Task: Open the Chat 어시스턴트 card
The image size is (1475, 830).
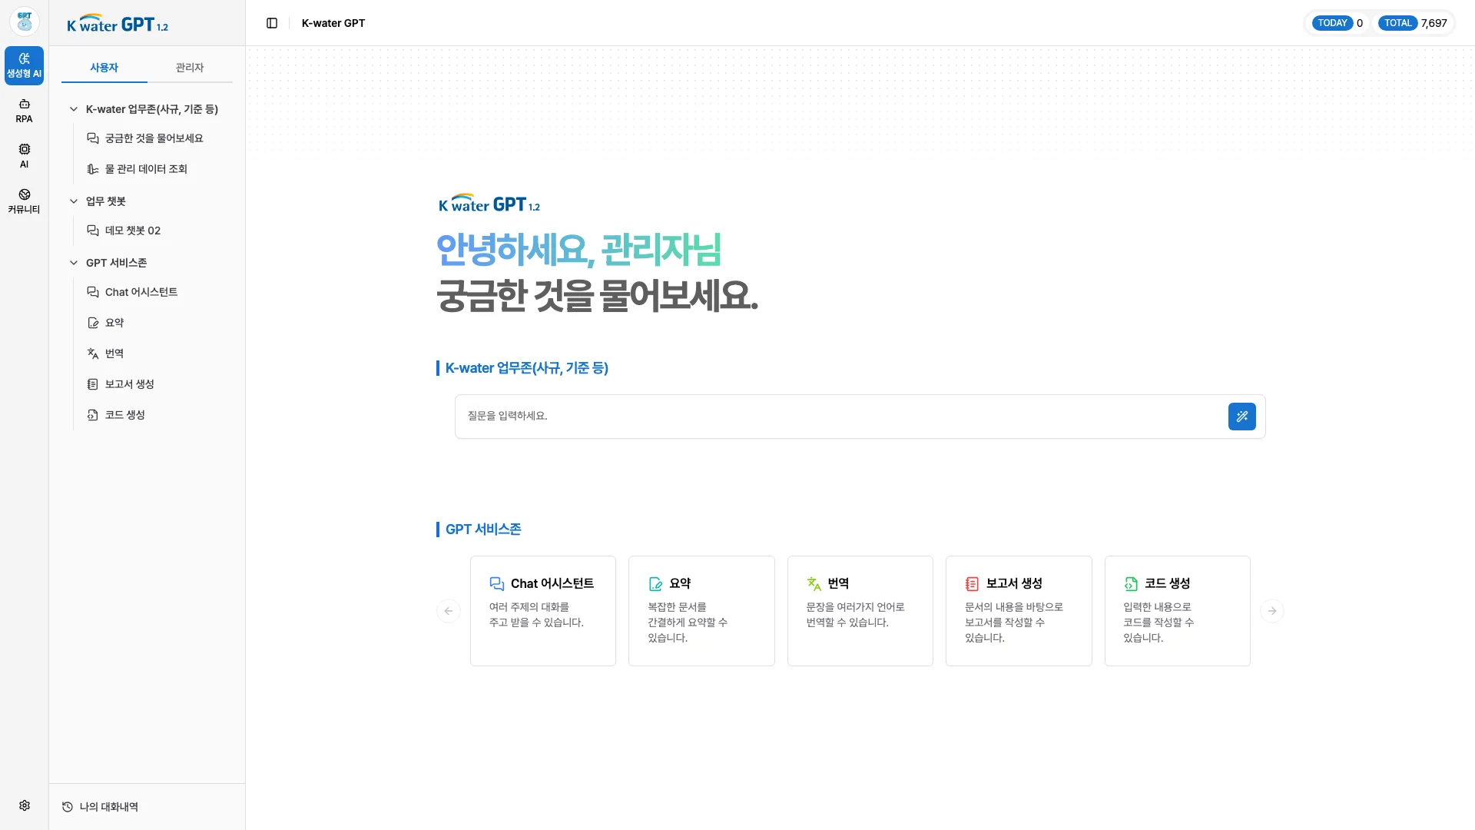Action: [x=543, y=611]
